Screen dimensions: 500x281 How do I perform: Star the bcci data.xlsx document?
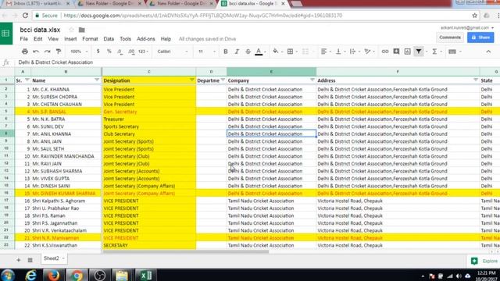pyautogui.click(x=71, y=30)
